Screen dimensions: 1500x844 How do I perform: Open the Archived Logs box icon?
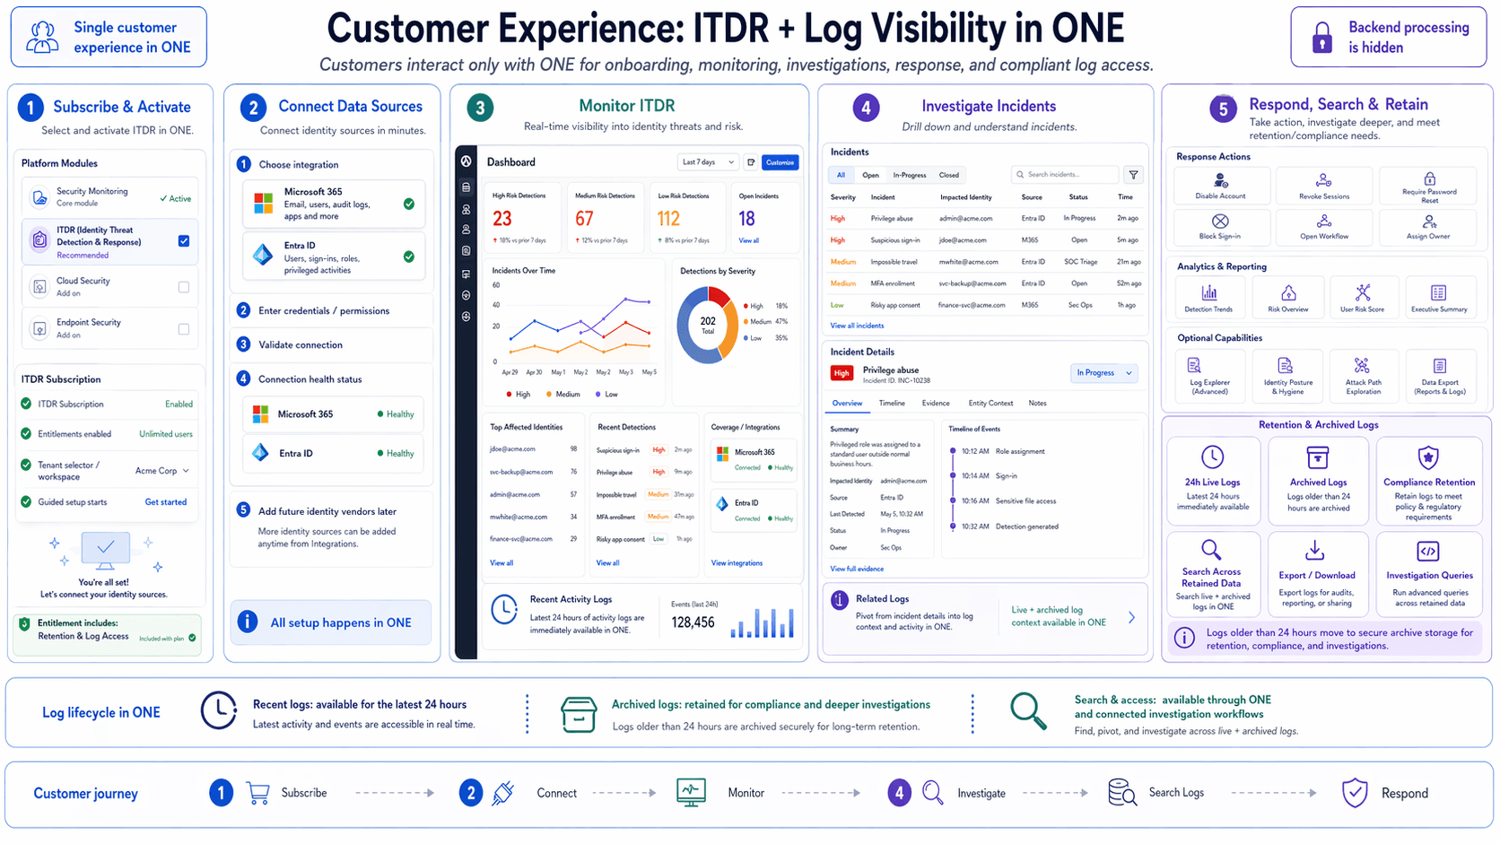point(1317,457)
